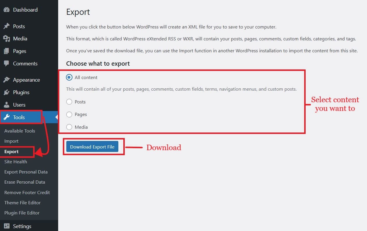Screen dimensions: 367x231
Task: Open the Posts menu label
Action: coord(19,26)
